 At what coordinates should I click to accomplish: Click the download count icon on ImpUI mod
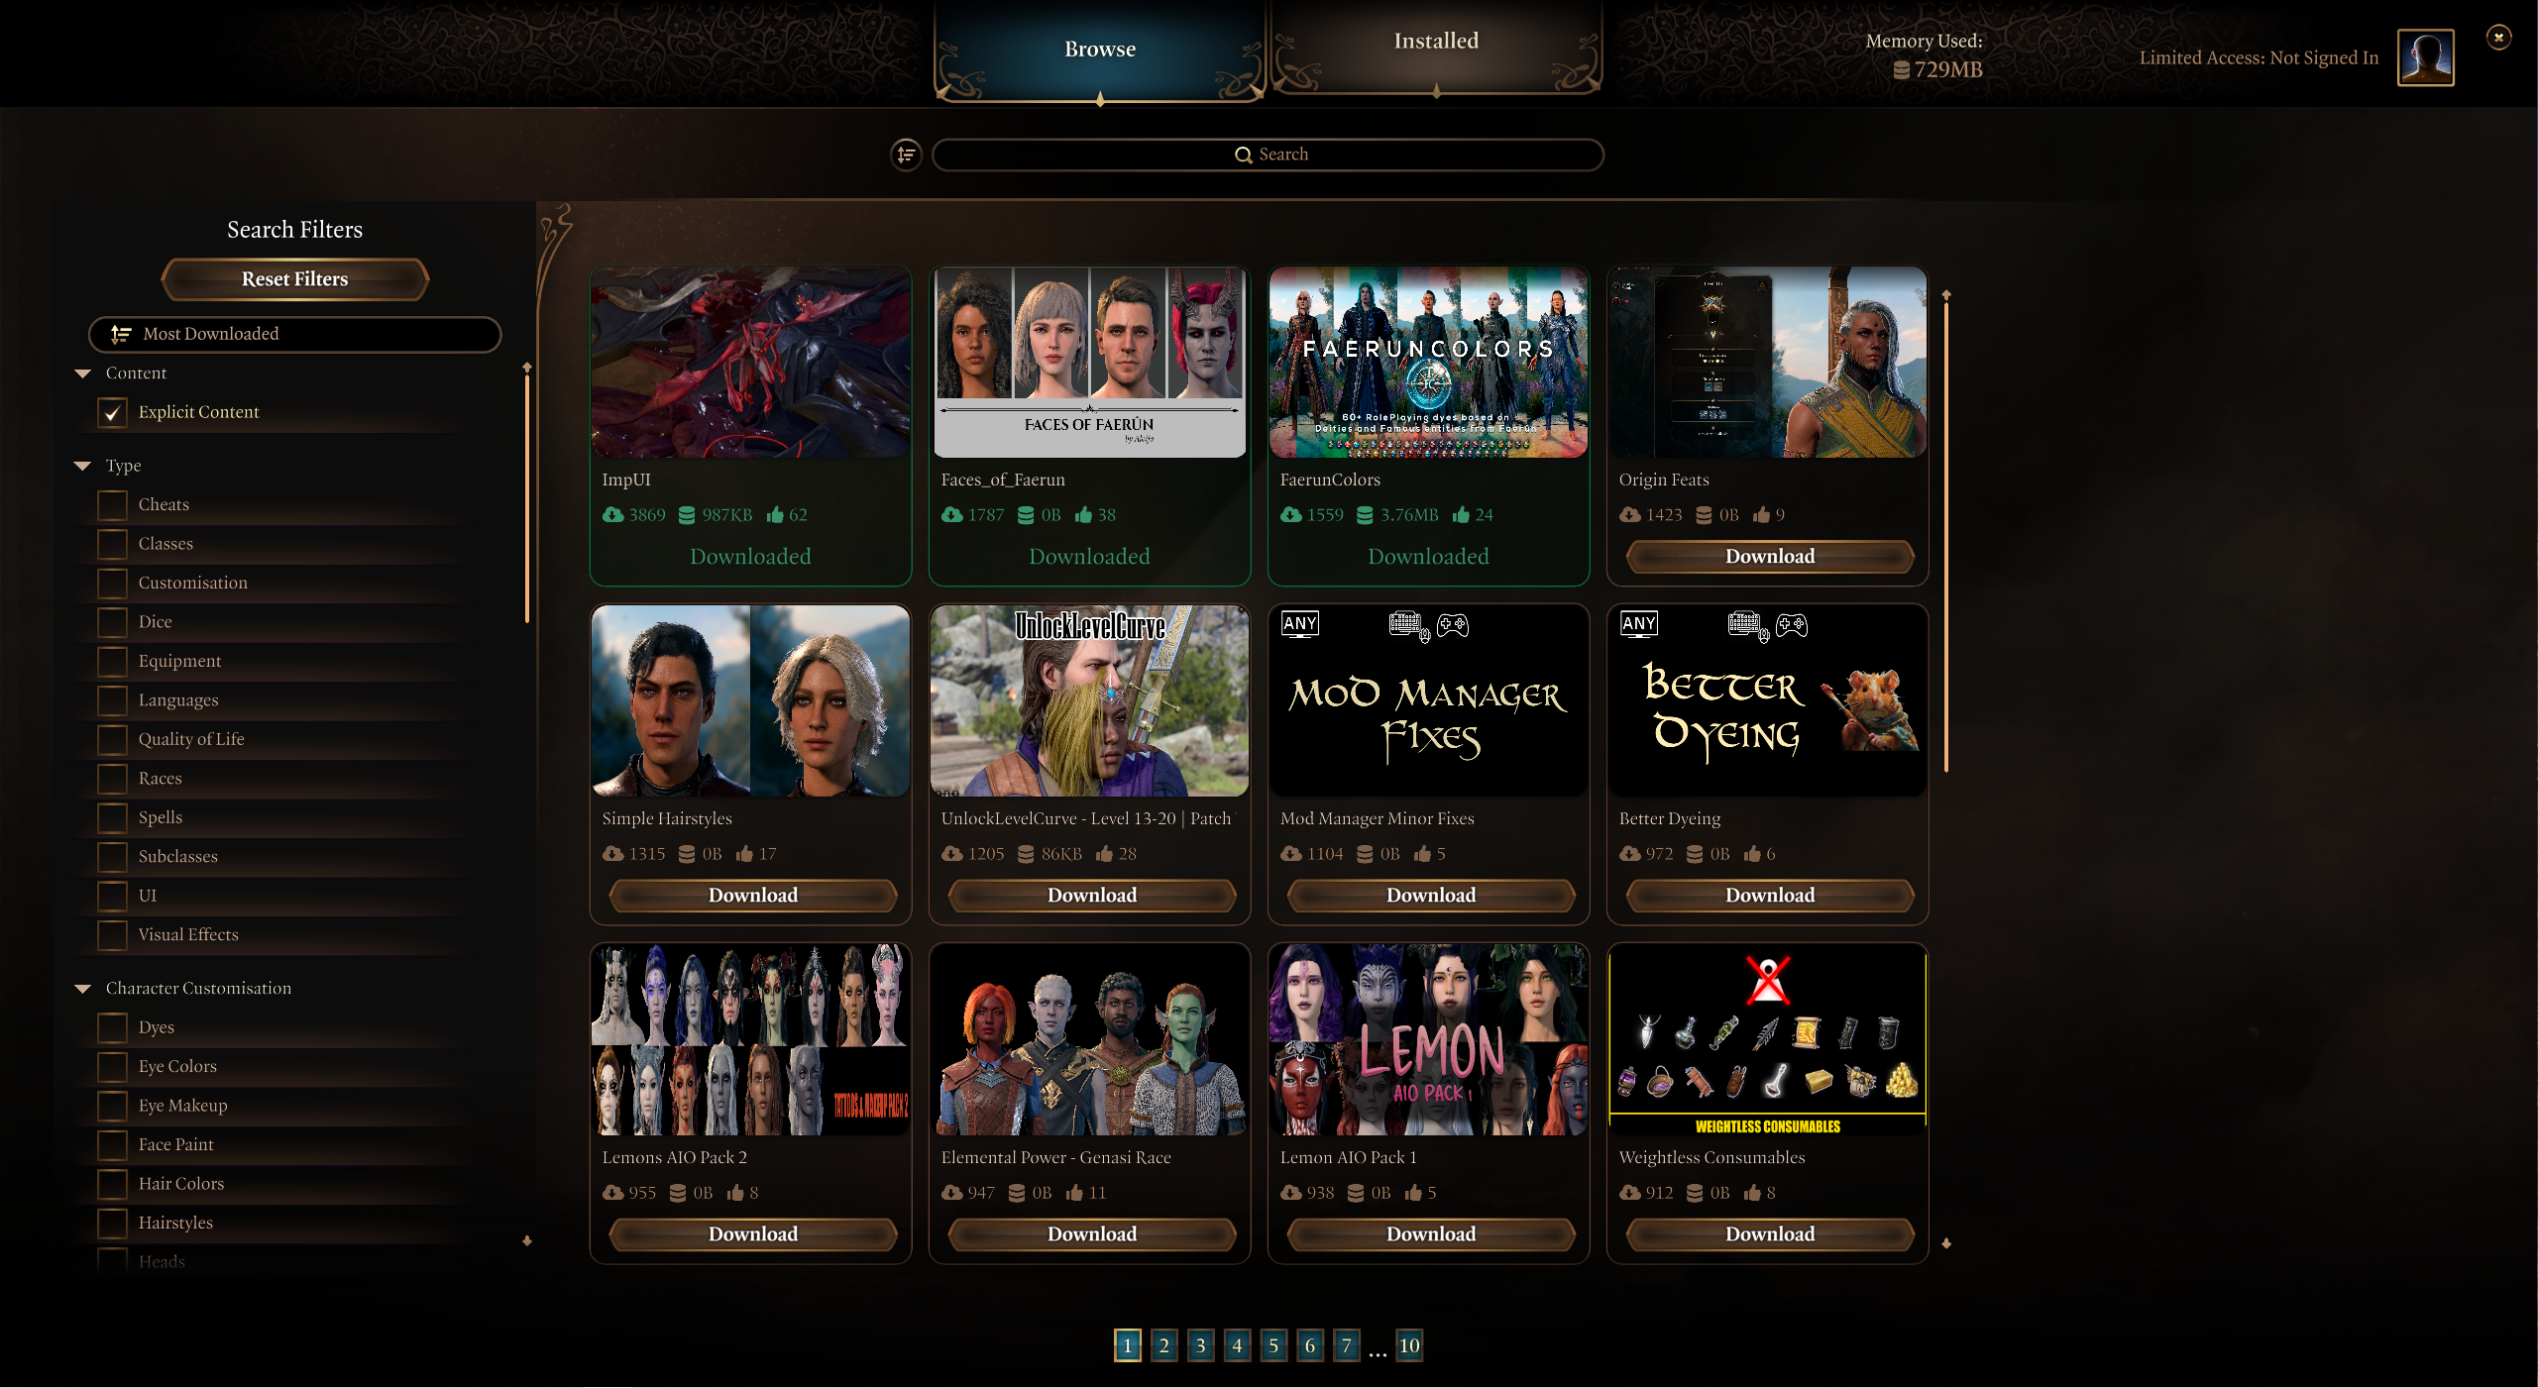pyautogui.click(x=610, y=514)
